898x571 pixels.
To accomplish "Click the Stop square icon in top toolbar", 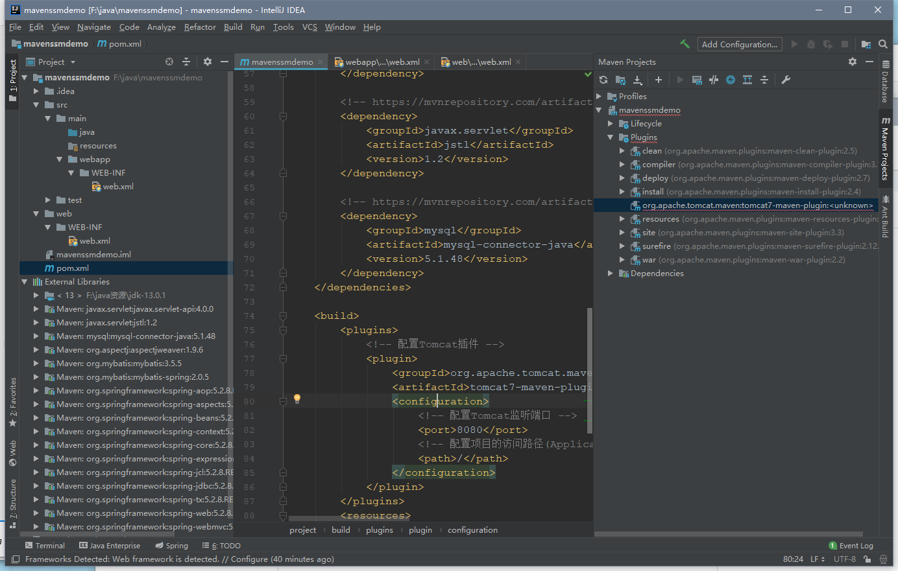I will coord(845,44).
